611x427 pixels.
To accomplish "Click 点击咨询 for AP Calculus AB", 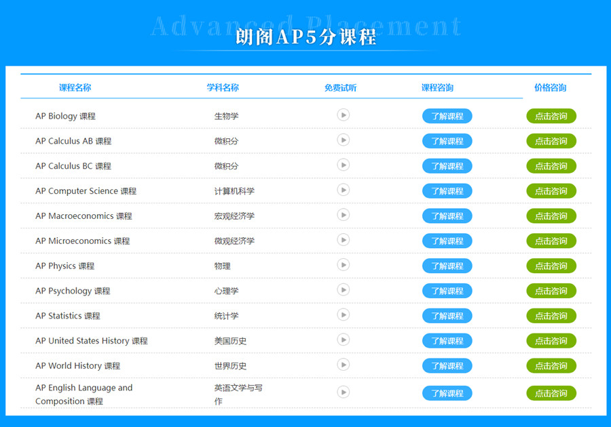I will 551,141.
